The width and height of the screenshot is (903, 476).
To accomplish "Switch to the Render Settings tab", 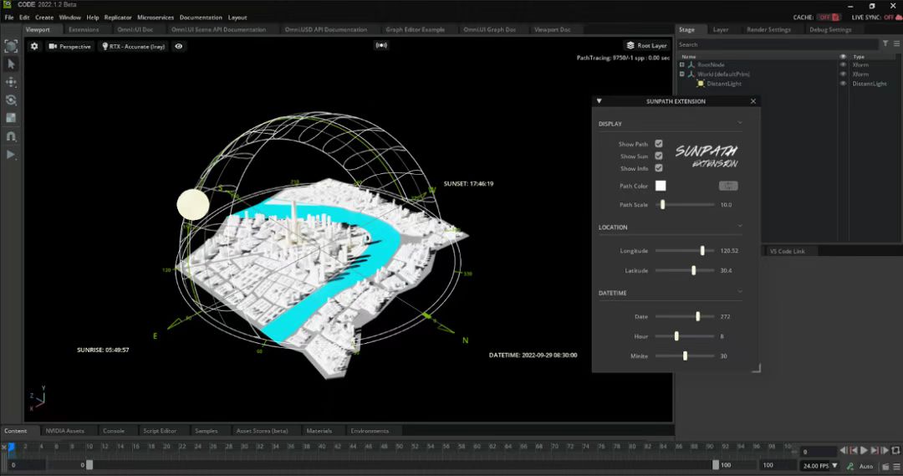I will (x=768, y=29).
